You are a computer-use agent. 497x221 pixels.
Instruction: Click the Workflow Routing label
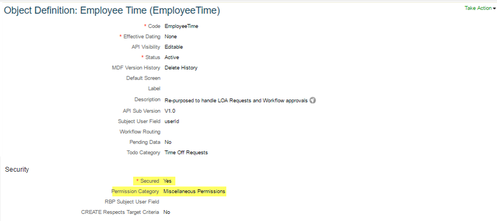(140, 131)
